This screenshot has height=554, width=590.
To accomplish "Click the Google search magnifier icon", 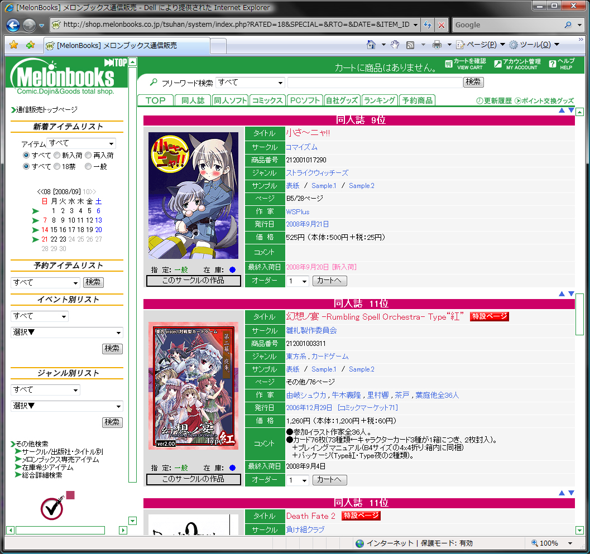I will tap(568, 25).
